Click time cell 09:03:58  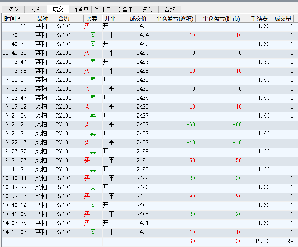[x=15, y=71]
